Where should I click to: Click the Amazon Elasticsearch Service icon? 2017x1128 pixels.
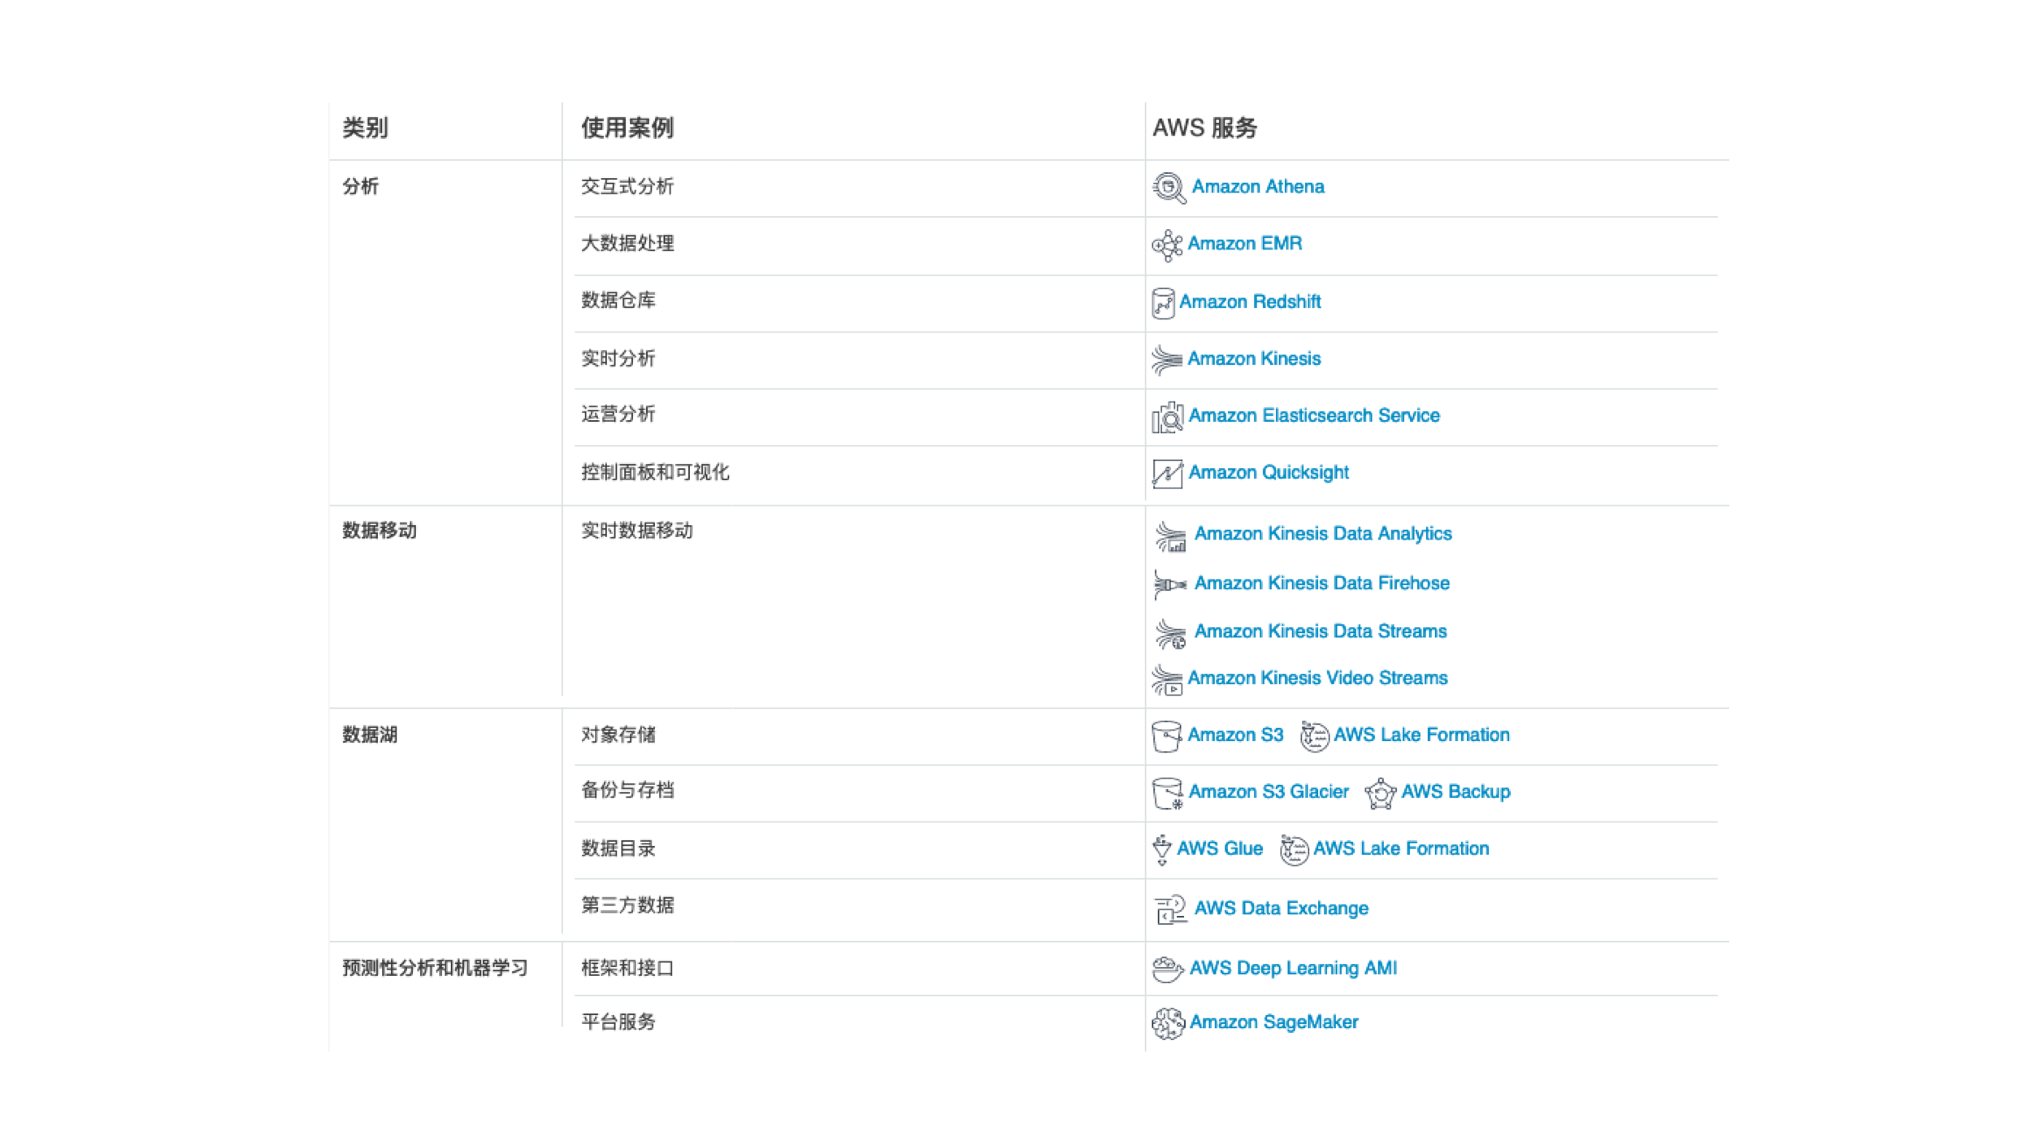(x=1168, y=417)
